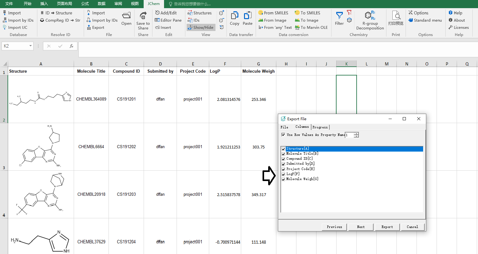This screenshot has height=254, width=478.
Task: Click the Filter funnel icon
Action: tap(339, 15)
